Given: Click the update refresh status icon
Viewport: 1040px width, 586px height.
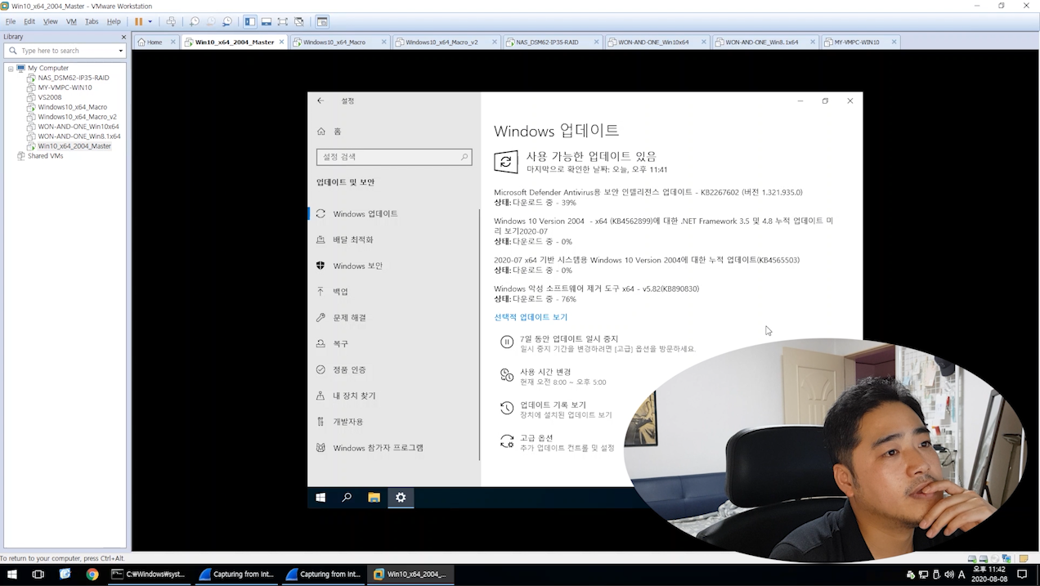Looking at the screenshot, I should 505,161.
